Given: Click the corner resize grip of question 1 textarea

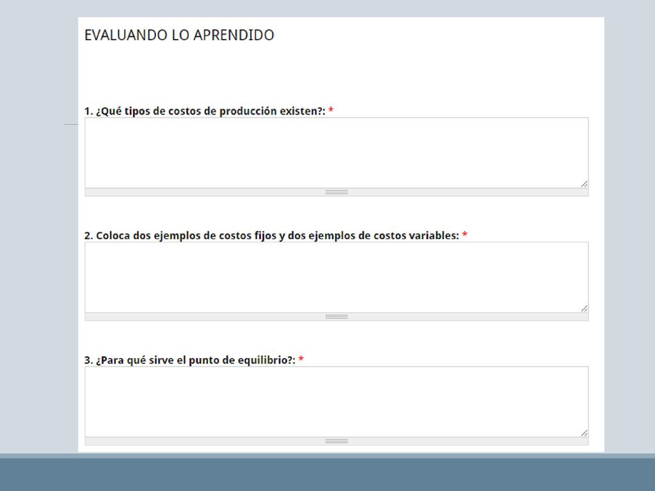Looking at the screenshot, I should click(584, 184).
